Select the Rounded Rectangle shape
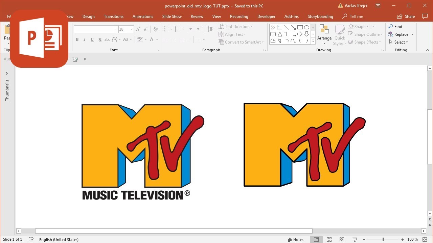433x243 pixels. pyautogui.click(x=273, y=34)
